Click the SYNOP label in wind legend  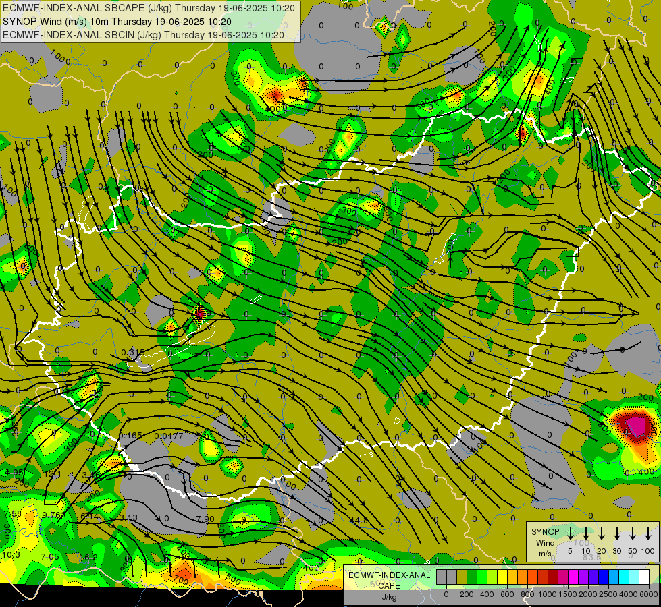tap(545, 532)
